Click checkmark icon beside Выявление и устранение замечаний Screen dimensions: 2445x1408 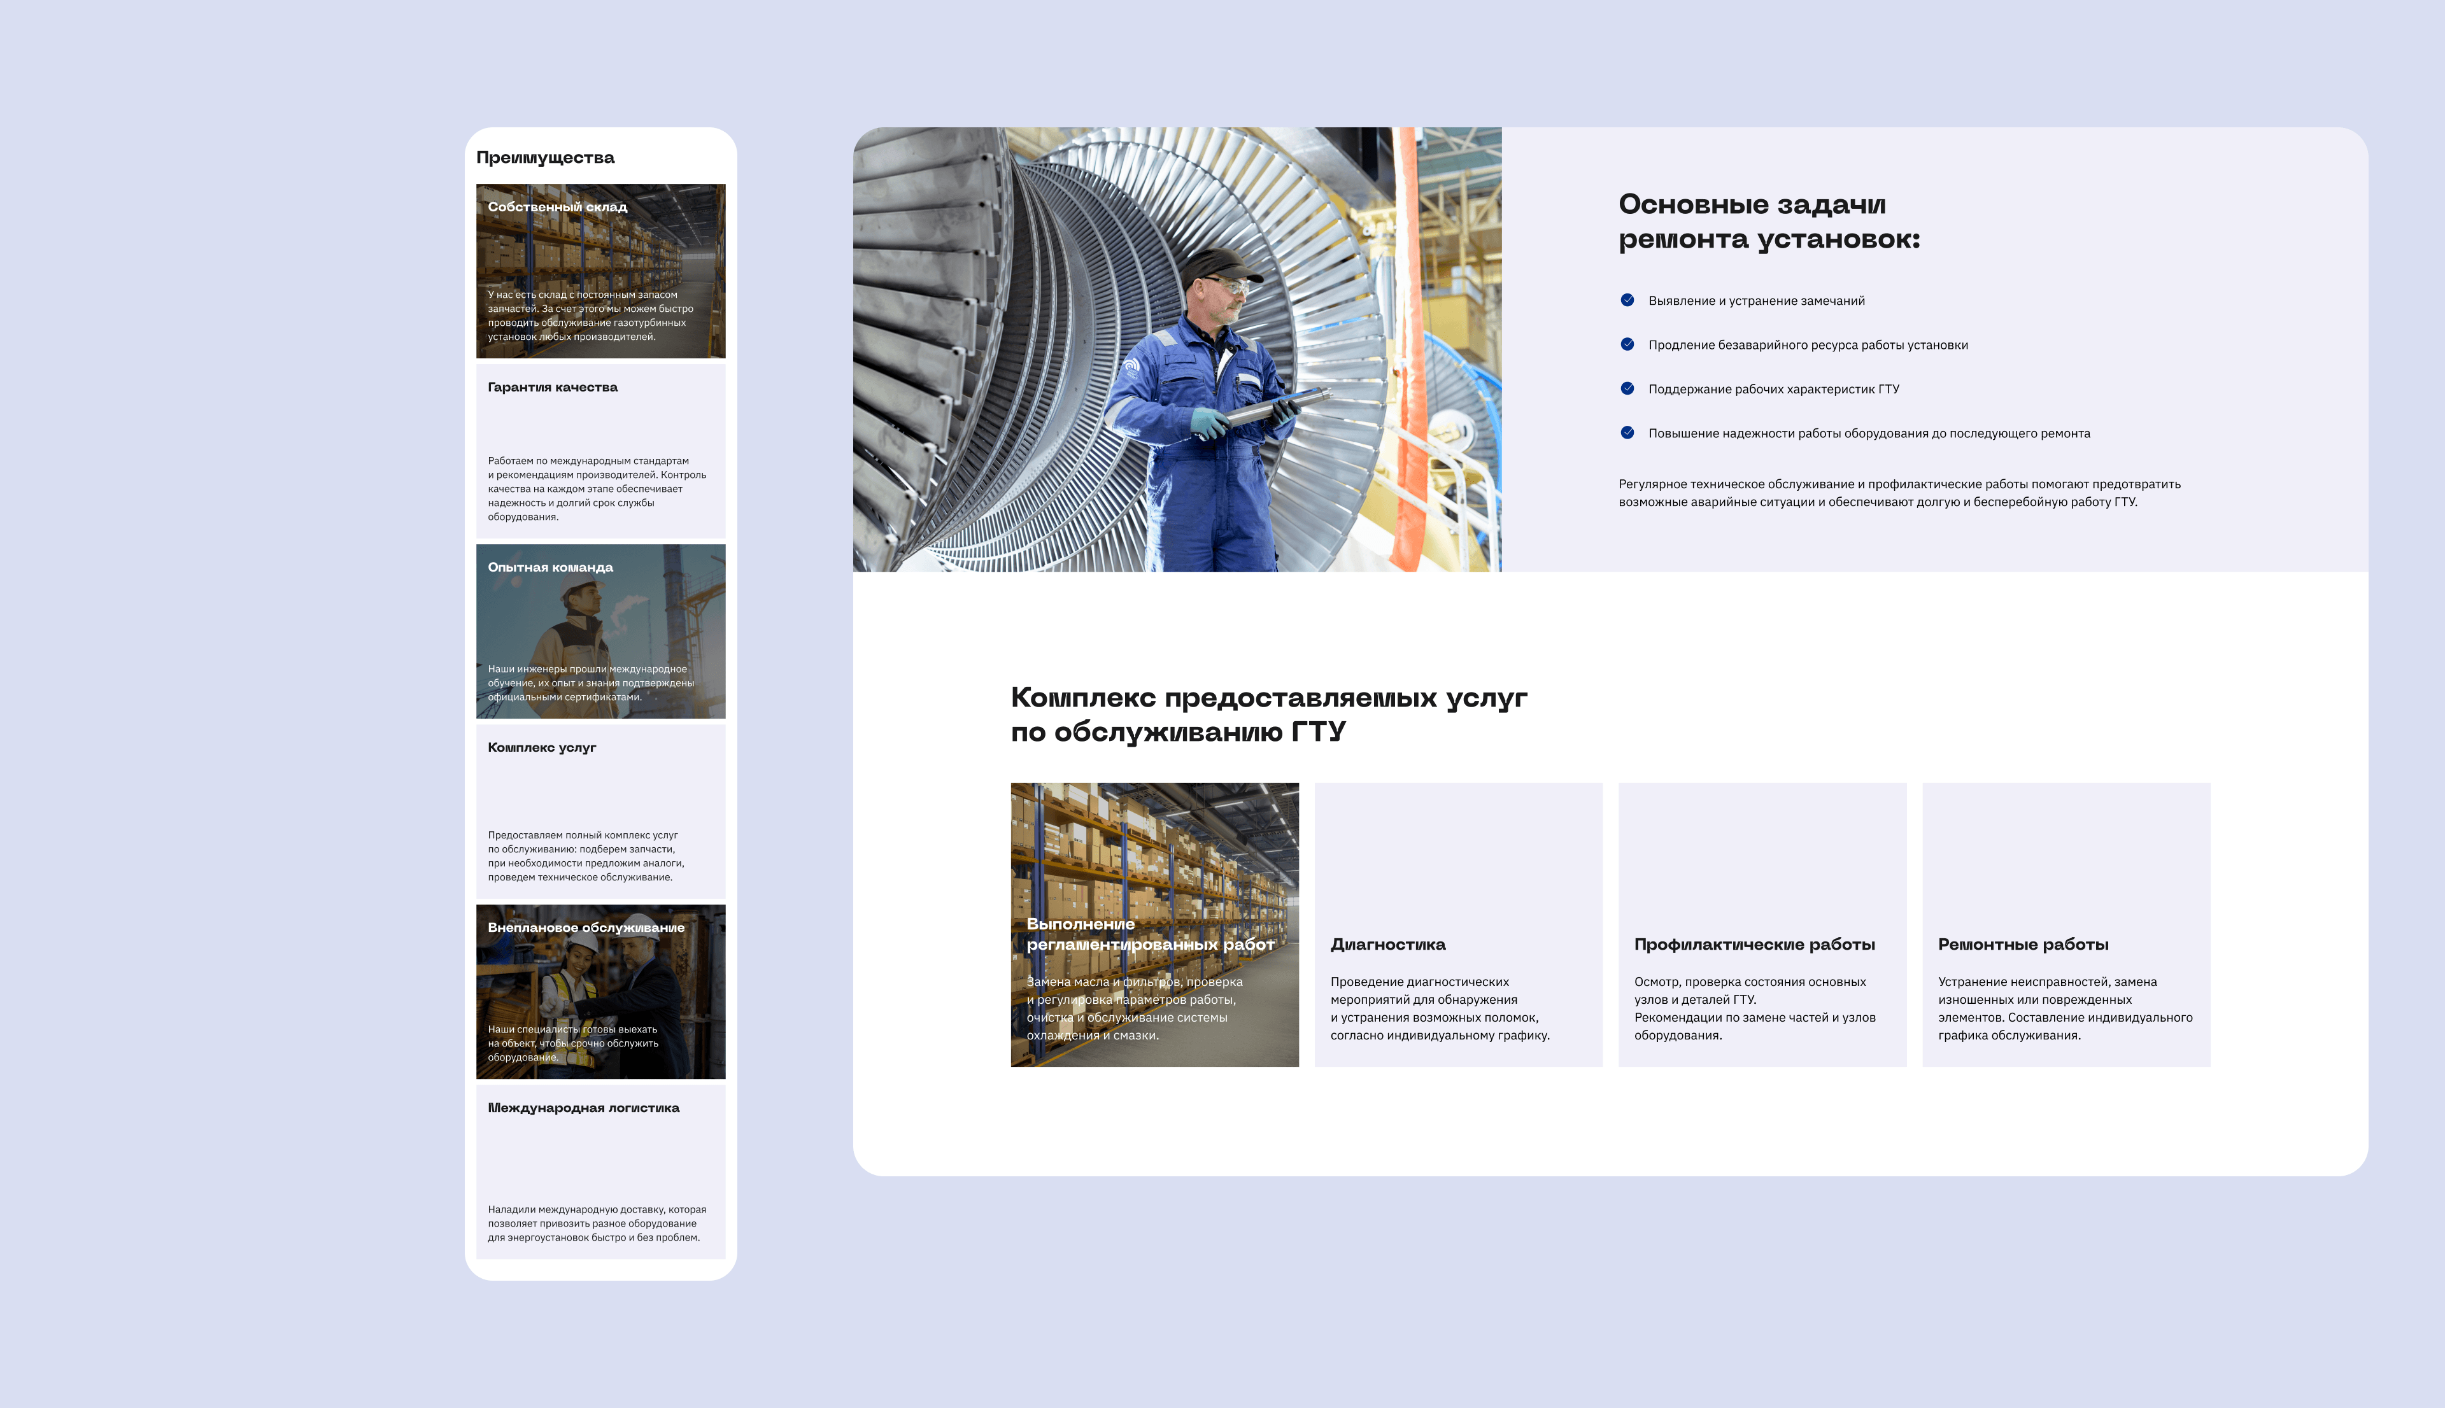tap(1627, 300)
